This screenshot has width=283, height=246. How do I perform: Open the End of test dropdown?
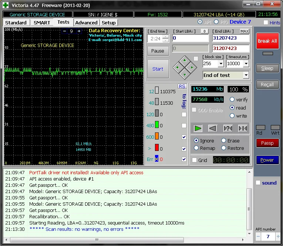coord(246,75)
